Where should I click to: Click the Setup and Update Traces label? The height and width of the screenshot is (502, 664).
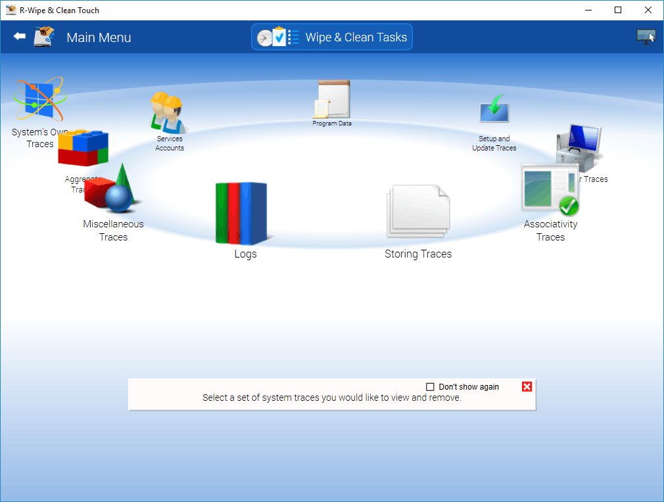tap(494, 143)
